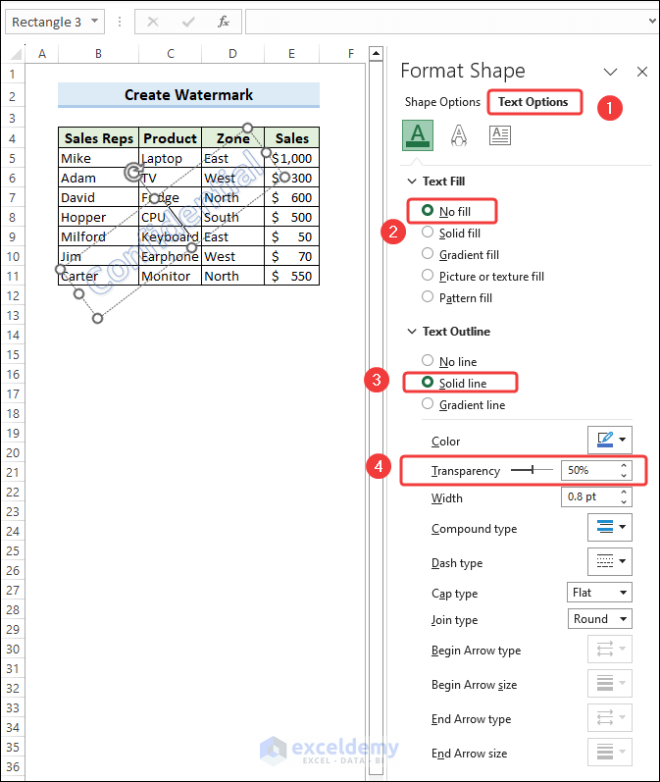660x782 pixels.
Task: Collapse the Text Fill section
Action: (x=412, y=182)
